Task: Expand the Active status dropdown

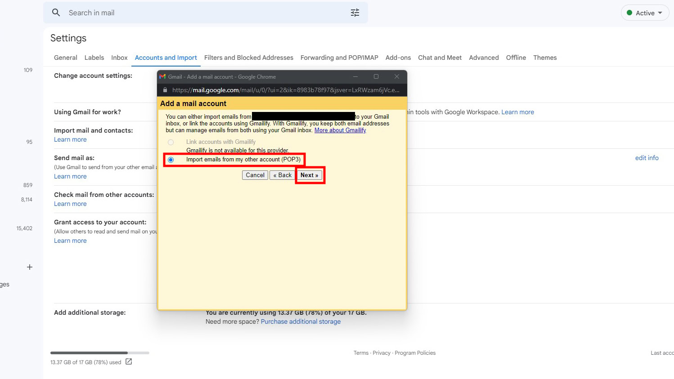Action: pyautogui.click(x=645, y=13)
